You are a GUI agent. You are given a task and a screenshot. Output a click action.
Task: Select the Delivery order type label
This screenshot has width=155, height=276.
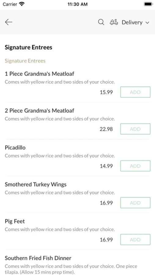pos(132,22)
